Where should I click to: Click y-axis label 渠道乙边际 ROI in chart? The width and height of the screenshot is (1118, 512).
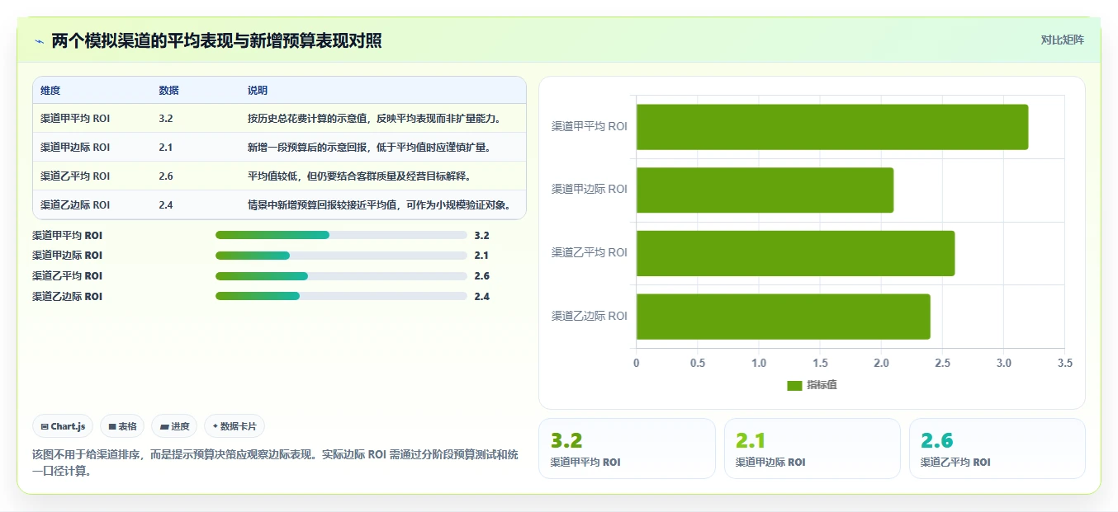tap(590, 316)
